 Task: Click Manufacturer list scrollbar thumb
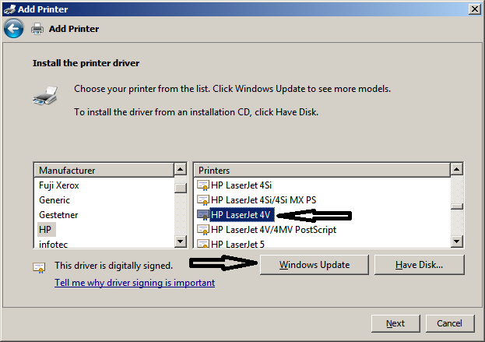(181, 189)
